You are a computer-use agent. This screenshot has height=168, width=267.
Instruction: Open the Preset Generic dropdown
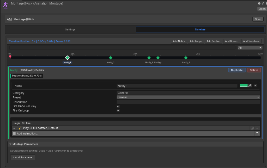188,97
